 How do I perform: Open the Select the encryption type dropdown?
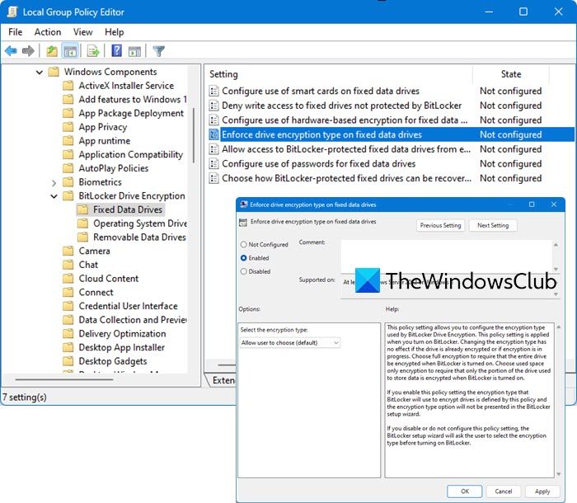tap(290, 343)
